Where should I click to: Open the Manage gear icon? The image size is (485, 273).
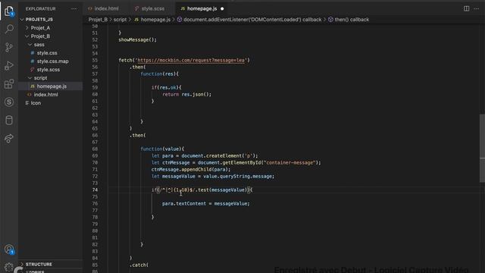[x=9, y=267]
